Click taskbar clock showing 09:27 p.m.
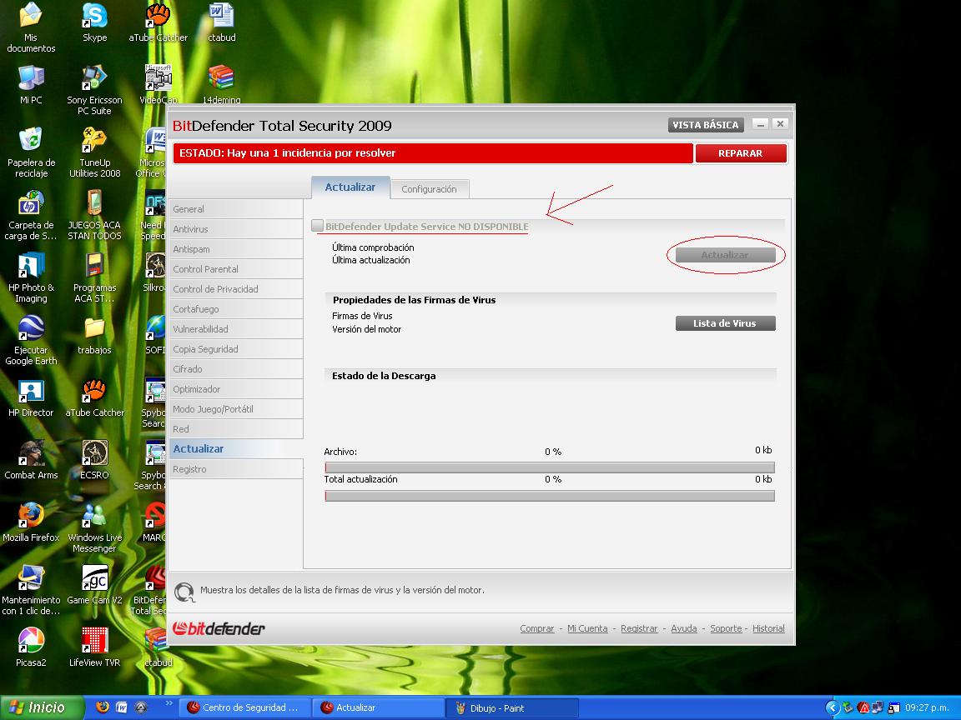961x720 pixels. 927,707
